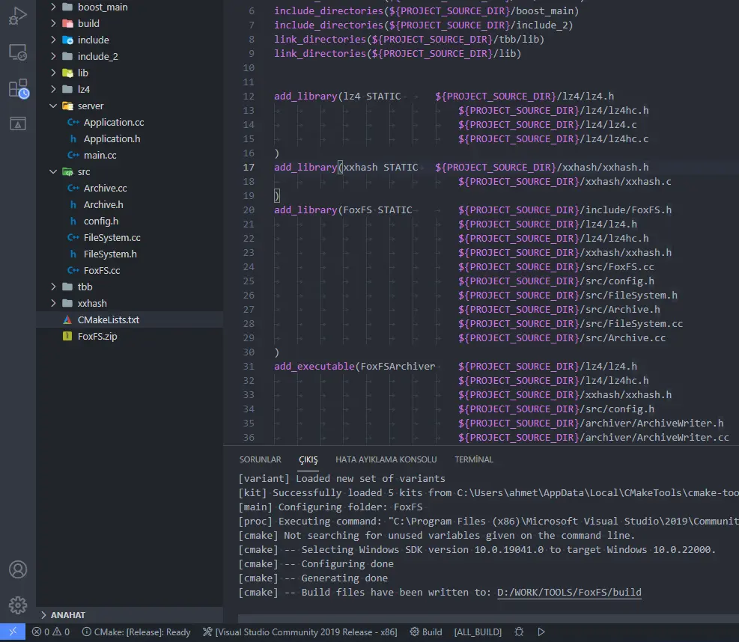Screen dimensions: 739x642
Task: Expand the build folder
Action: pyautogui.click(x=53, y=23)
